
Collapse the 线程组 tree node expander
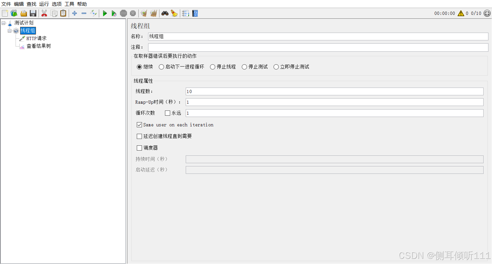click(x=10, y=31)
